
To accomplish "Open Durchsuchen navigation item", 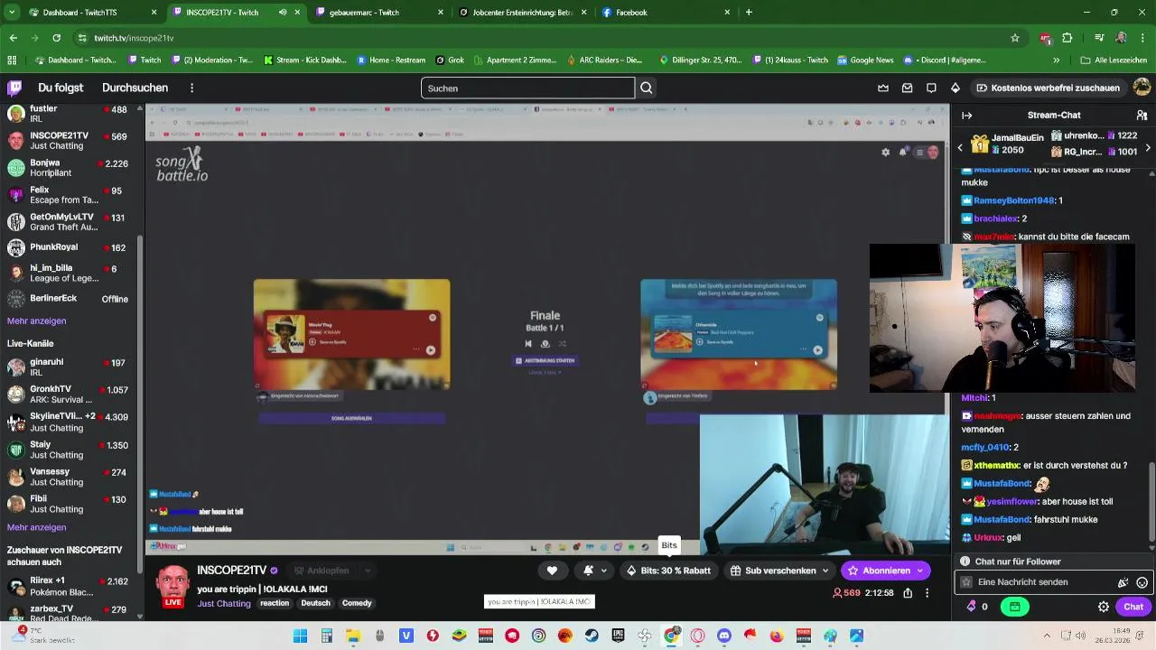I will 135,88.
